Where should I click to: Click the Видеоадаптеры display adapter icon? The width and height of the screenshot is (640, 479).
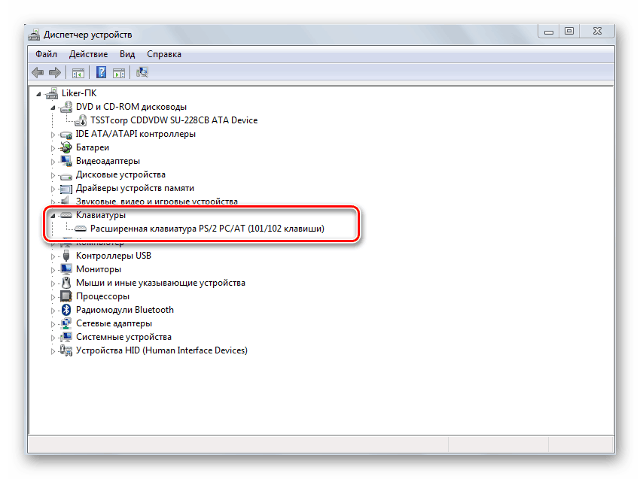pos(66,161)
